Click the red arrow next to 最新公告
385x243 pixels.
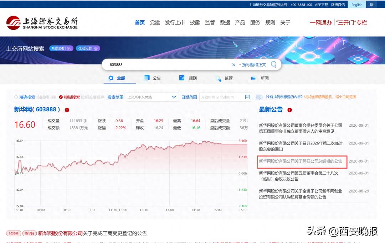pos(290,110)
